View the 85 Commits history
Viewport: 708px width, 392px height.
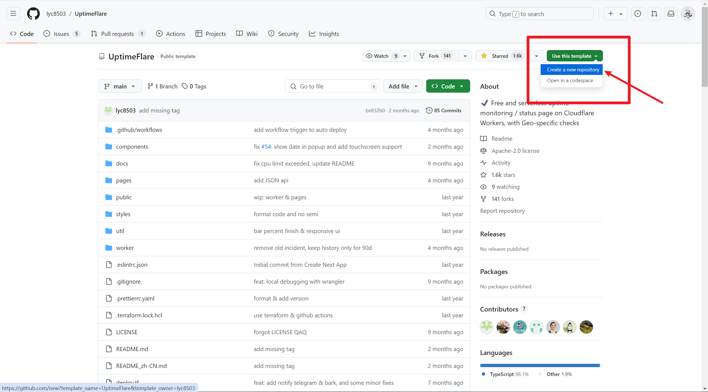pos(444,110)
